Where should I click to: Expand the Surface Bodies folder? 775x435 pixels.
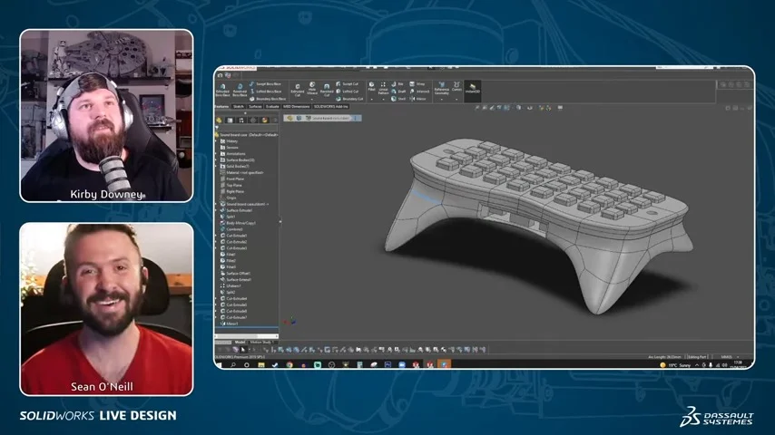tap(217, 160)
